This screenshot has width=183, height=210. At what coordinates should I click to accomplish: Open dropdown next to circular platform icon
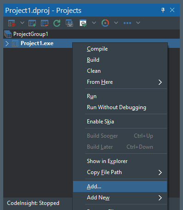tap(116, 23)
